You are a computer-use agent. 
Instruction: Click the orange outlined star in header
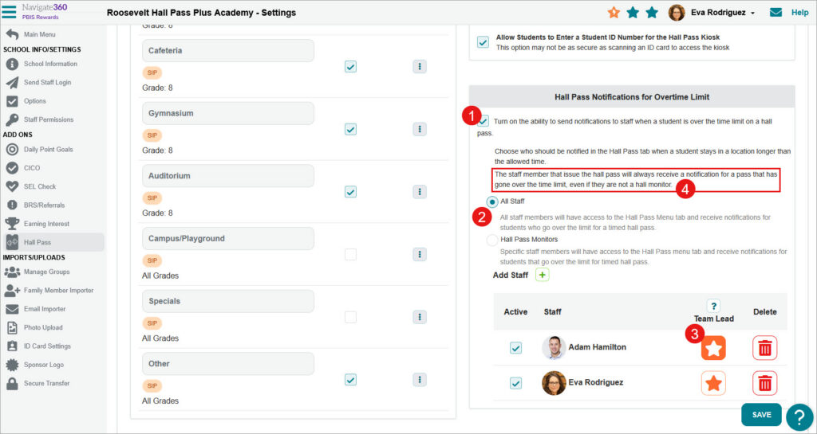coord(614,13)
